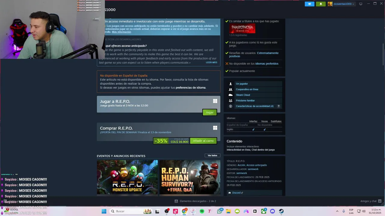Open Más información early access link

pyautogui.click(x=122, y=32)
